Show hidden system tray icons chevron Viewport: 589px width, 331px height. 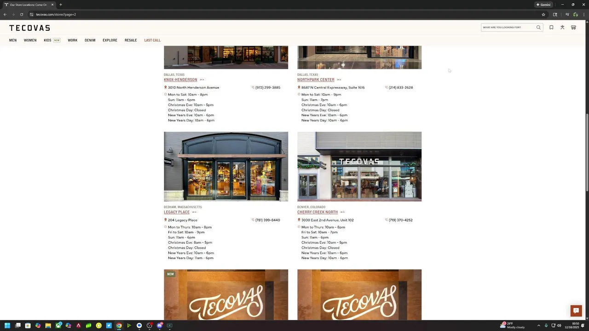pyautogui.click(x=538, y=325)
